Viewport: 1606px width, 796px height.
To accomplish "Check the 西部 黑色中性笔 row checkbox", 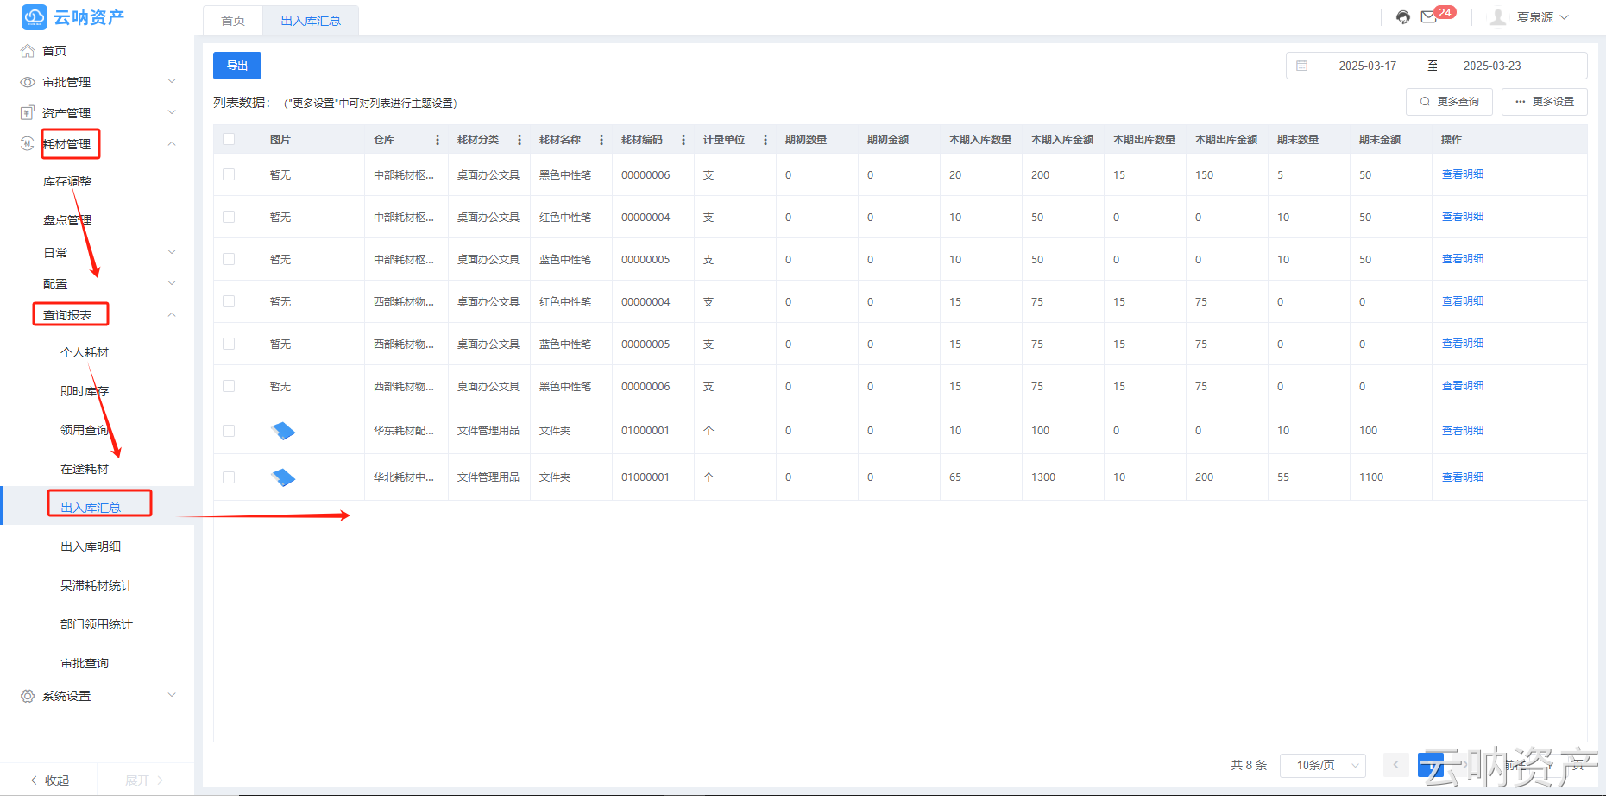I will click(229, 386).
